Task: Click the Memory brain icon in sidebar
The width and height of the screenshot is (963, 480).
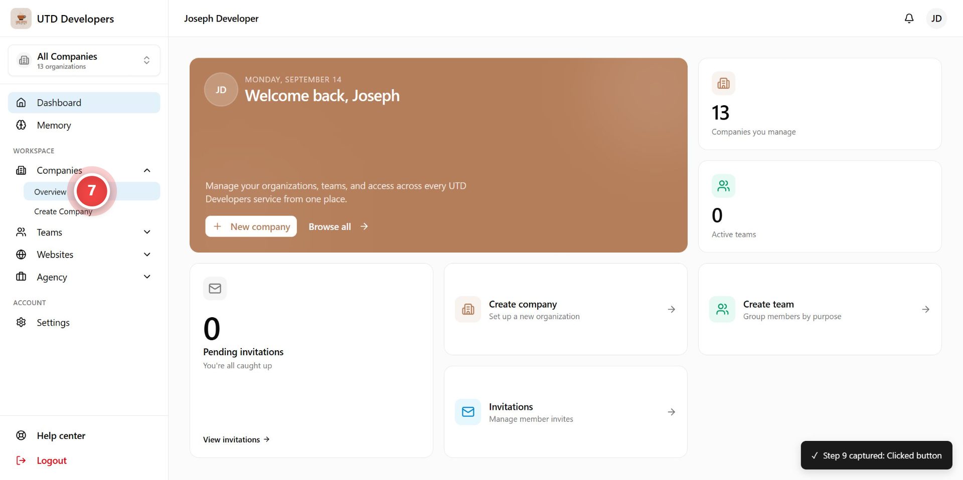Action: click(x=21, y=125)
